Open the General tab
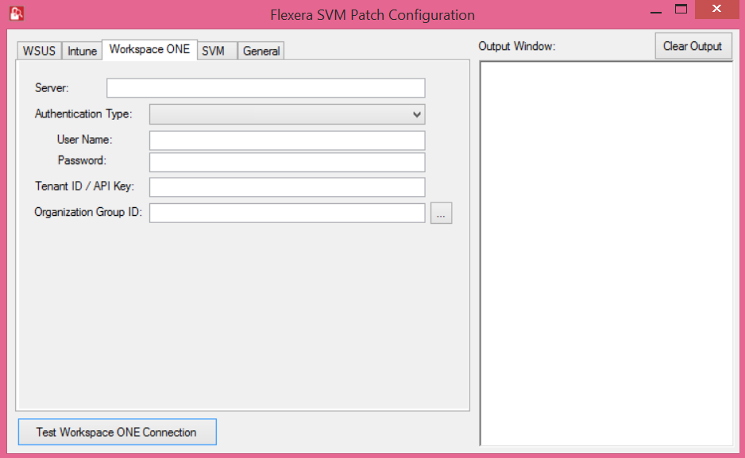The image size is (745, 458). [261, 51]
